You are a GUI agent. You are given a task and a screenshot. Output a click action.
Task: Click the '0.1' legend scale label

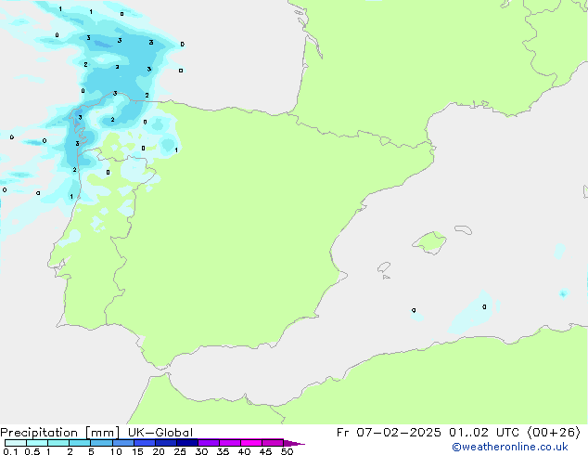[10, 451]
